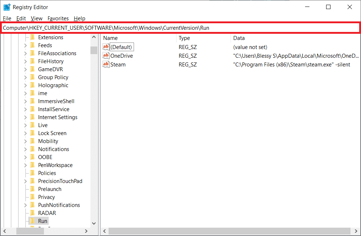The height and width of the screenshot is (236, 361).
Task: Click OneDrive's AppData path data cell
Action: tap(296, 56)
